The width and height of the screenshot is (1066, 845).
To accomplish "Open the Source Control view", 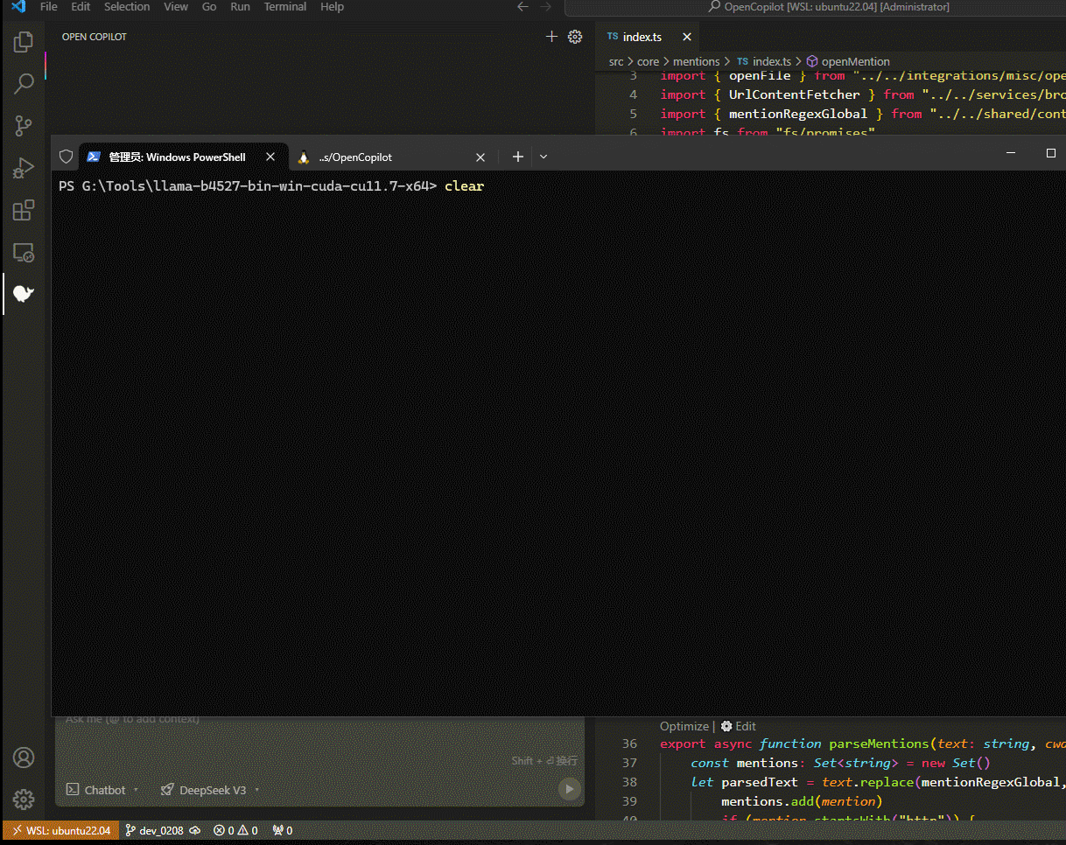I will click(x=24, y=126).
